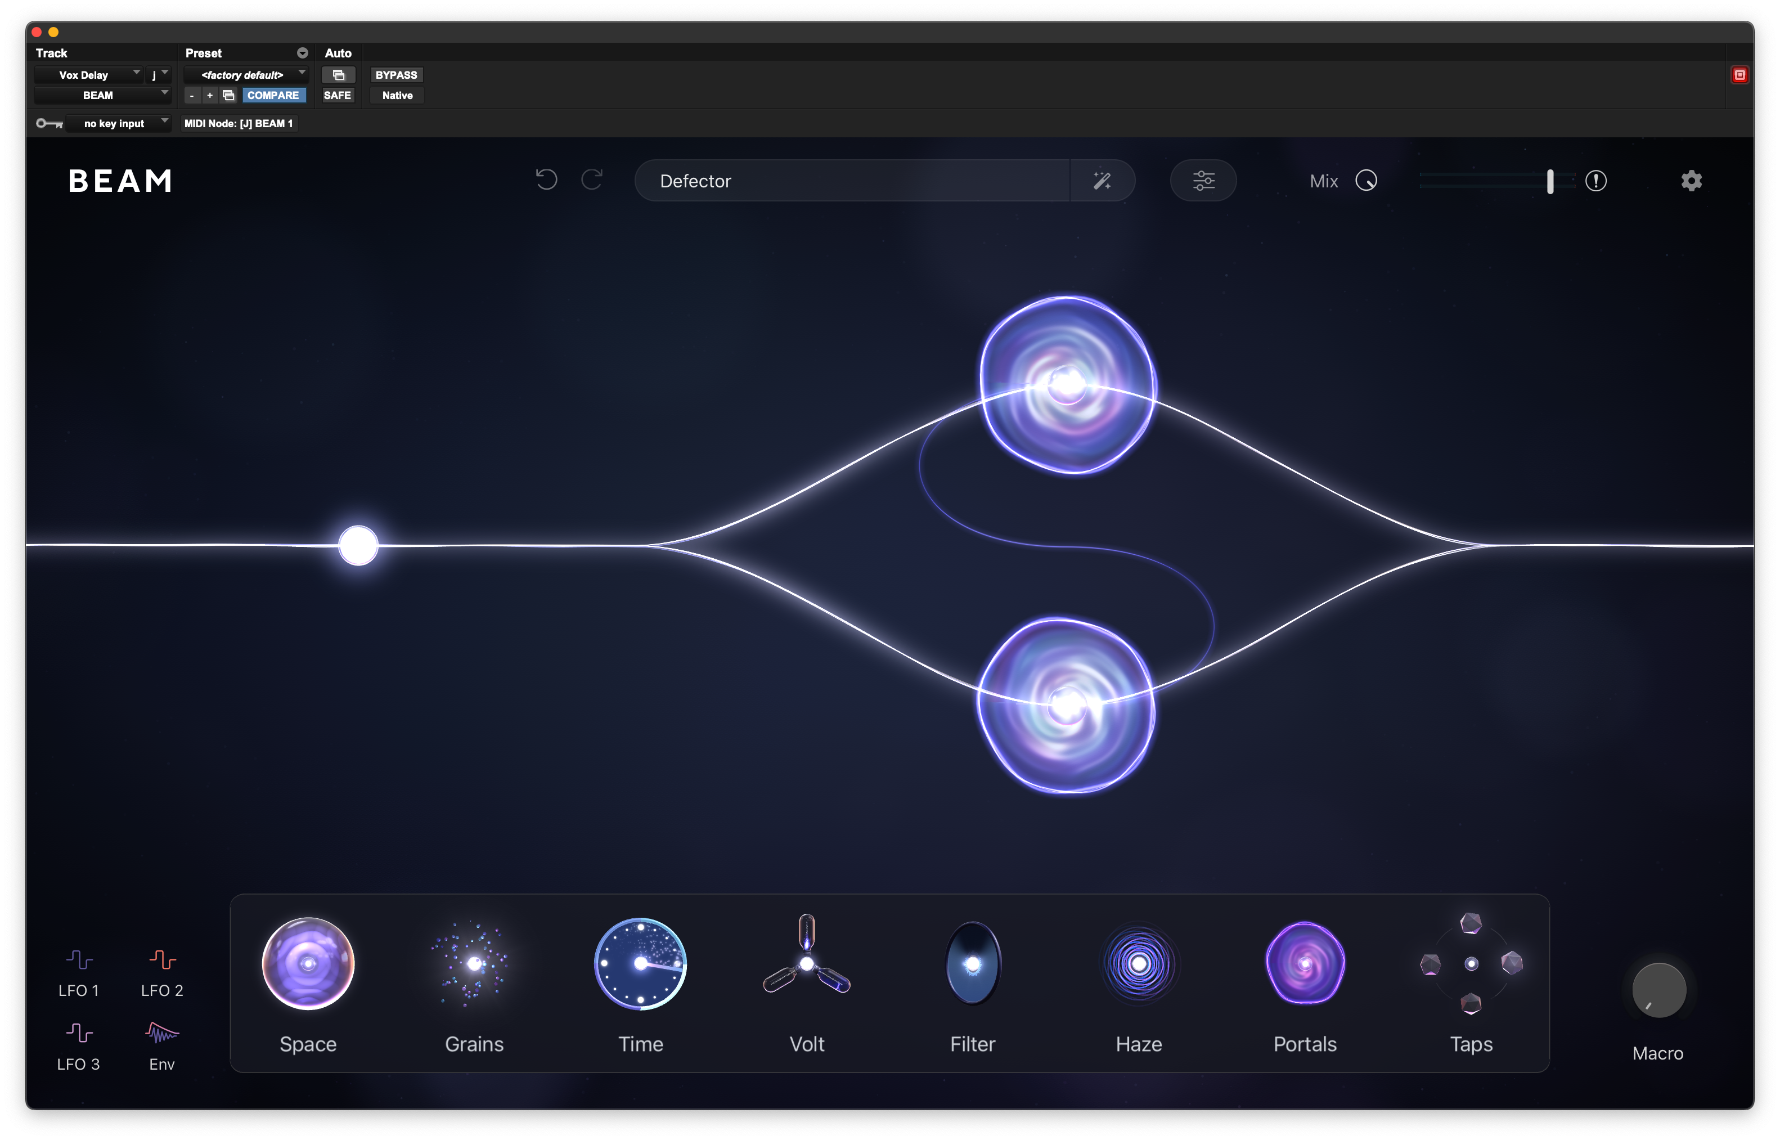The height and width of the screenshot is (1140, 1780).
Task: Open the factory default preset dropdown
Action: point(246,75)
